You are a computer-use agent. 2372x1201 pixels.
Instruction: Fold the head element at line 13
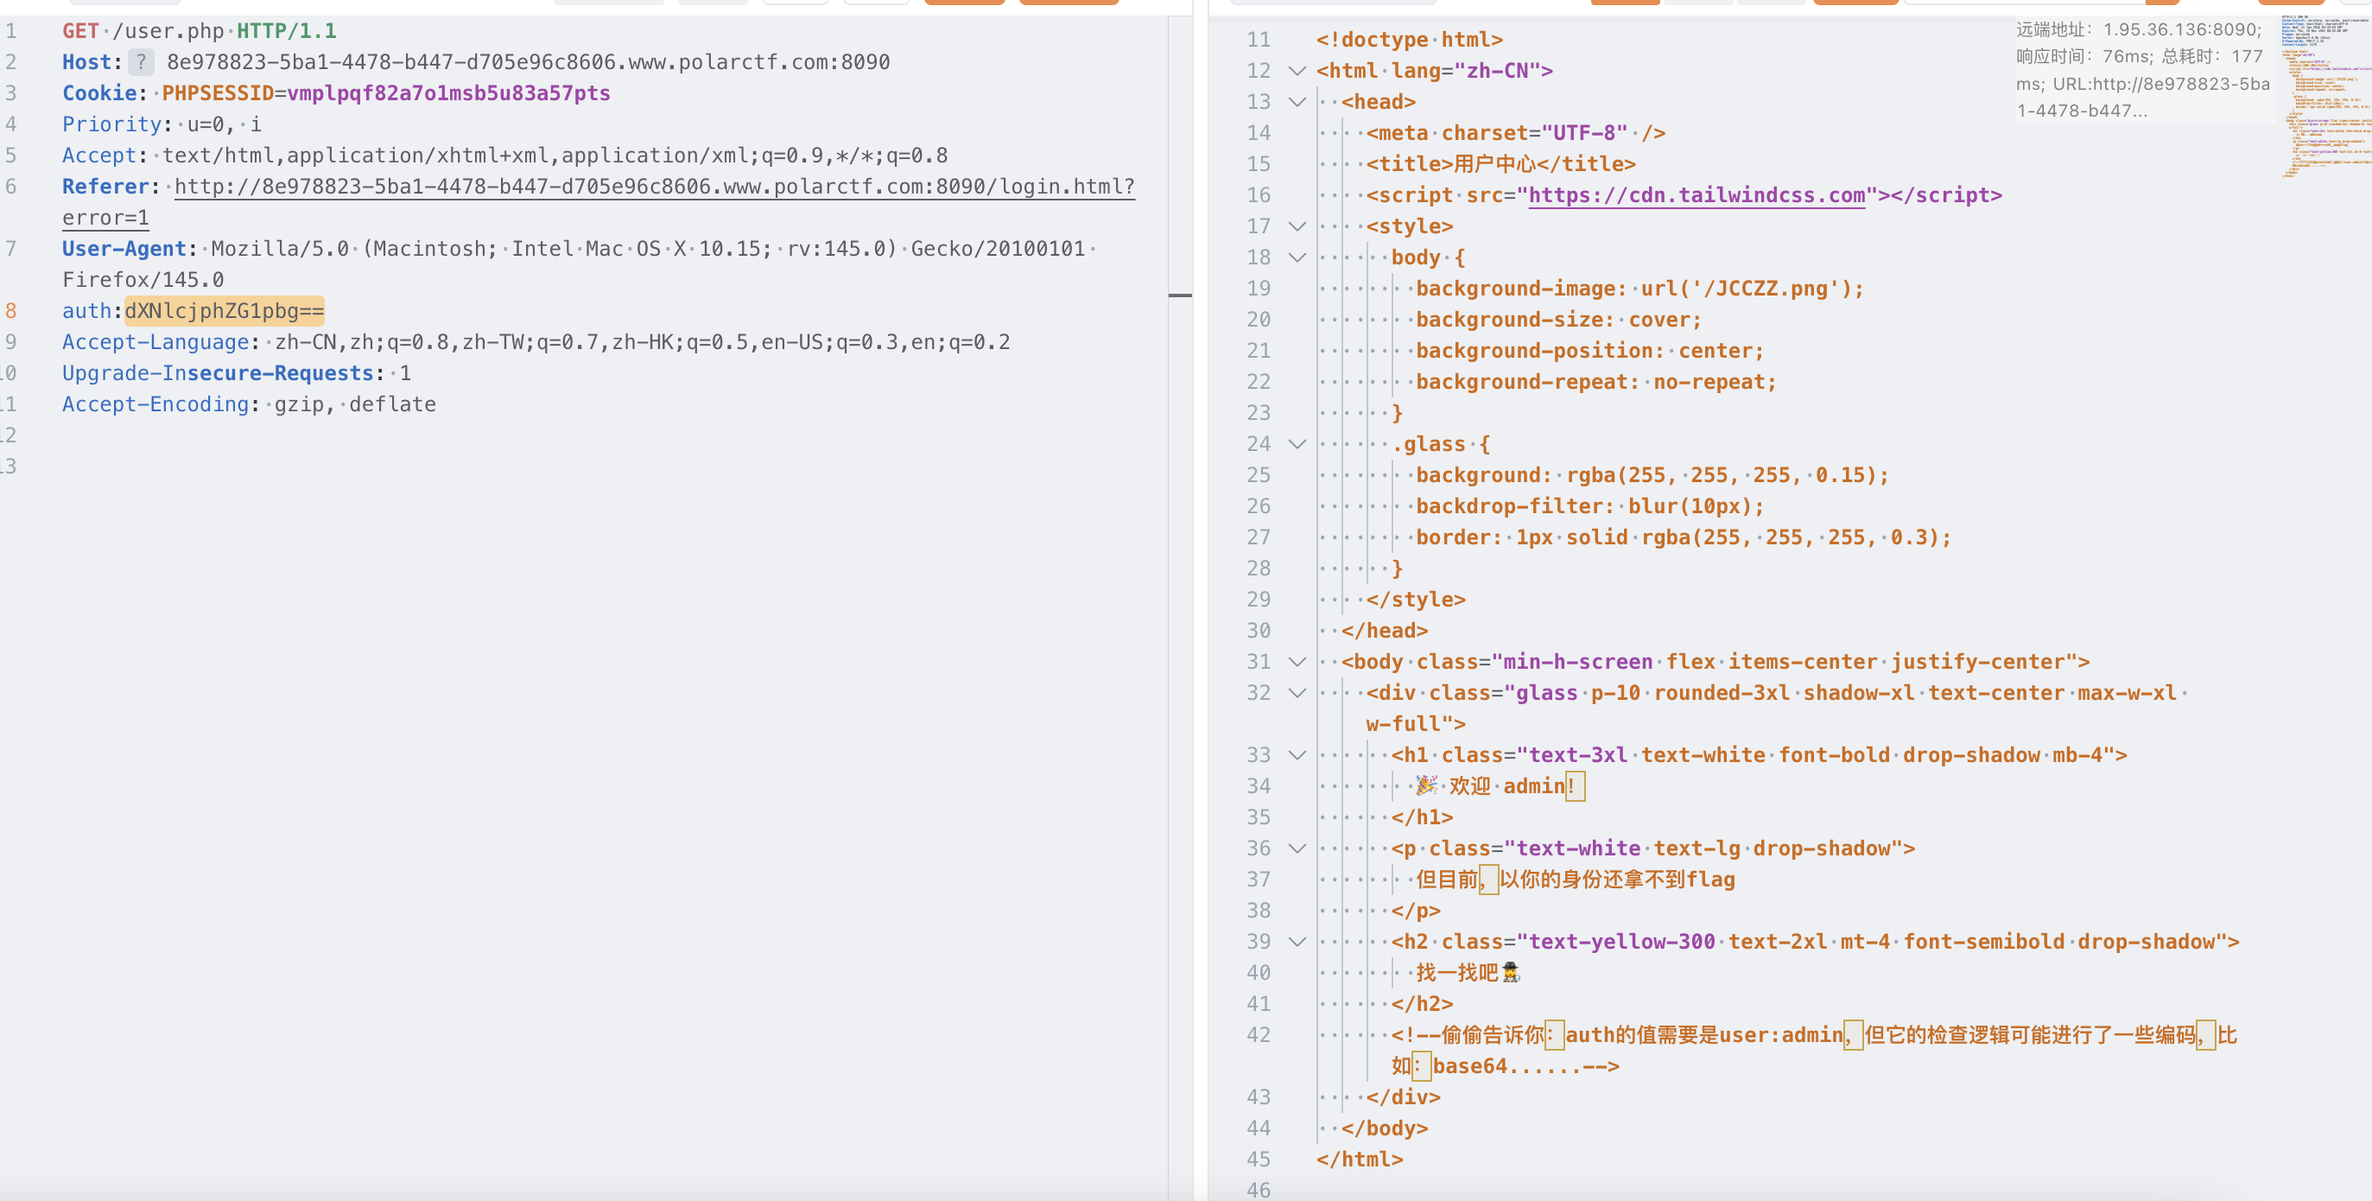pos(1297,102)
